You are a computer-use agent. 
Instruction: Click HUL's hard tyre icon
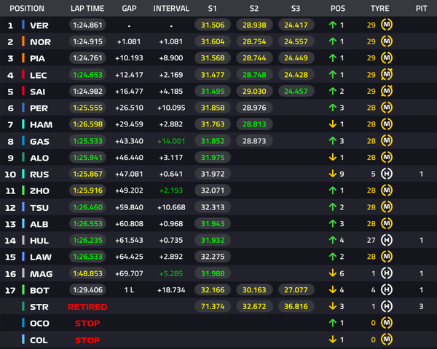[387, 240]
